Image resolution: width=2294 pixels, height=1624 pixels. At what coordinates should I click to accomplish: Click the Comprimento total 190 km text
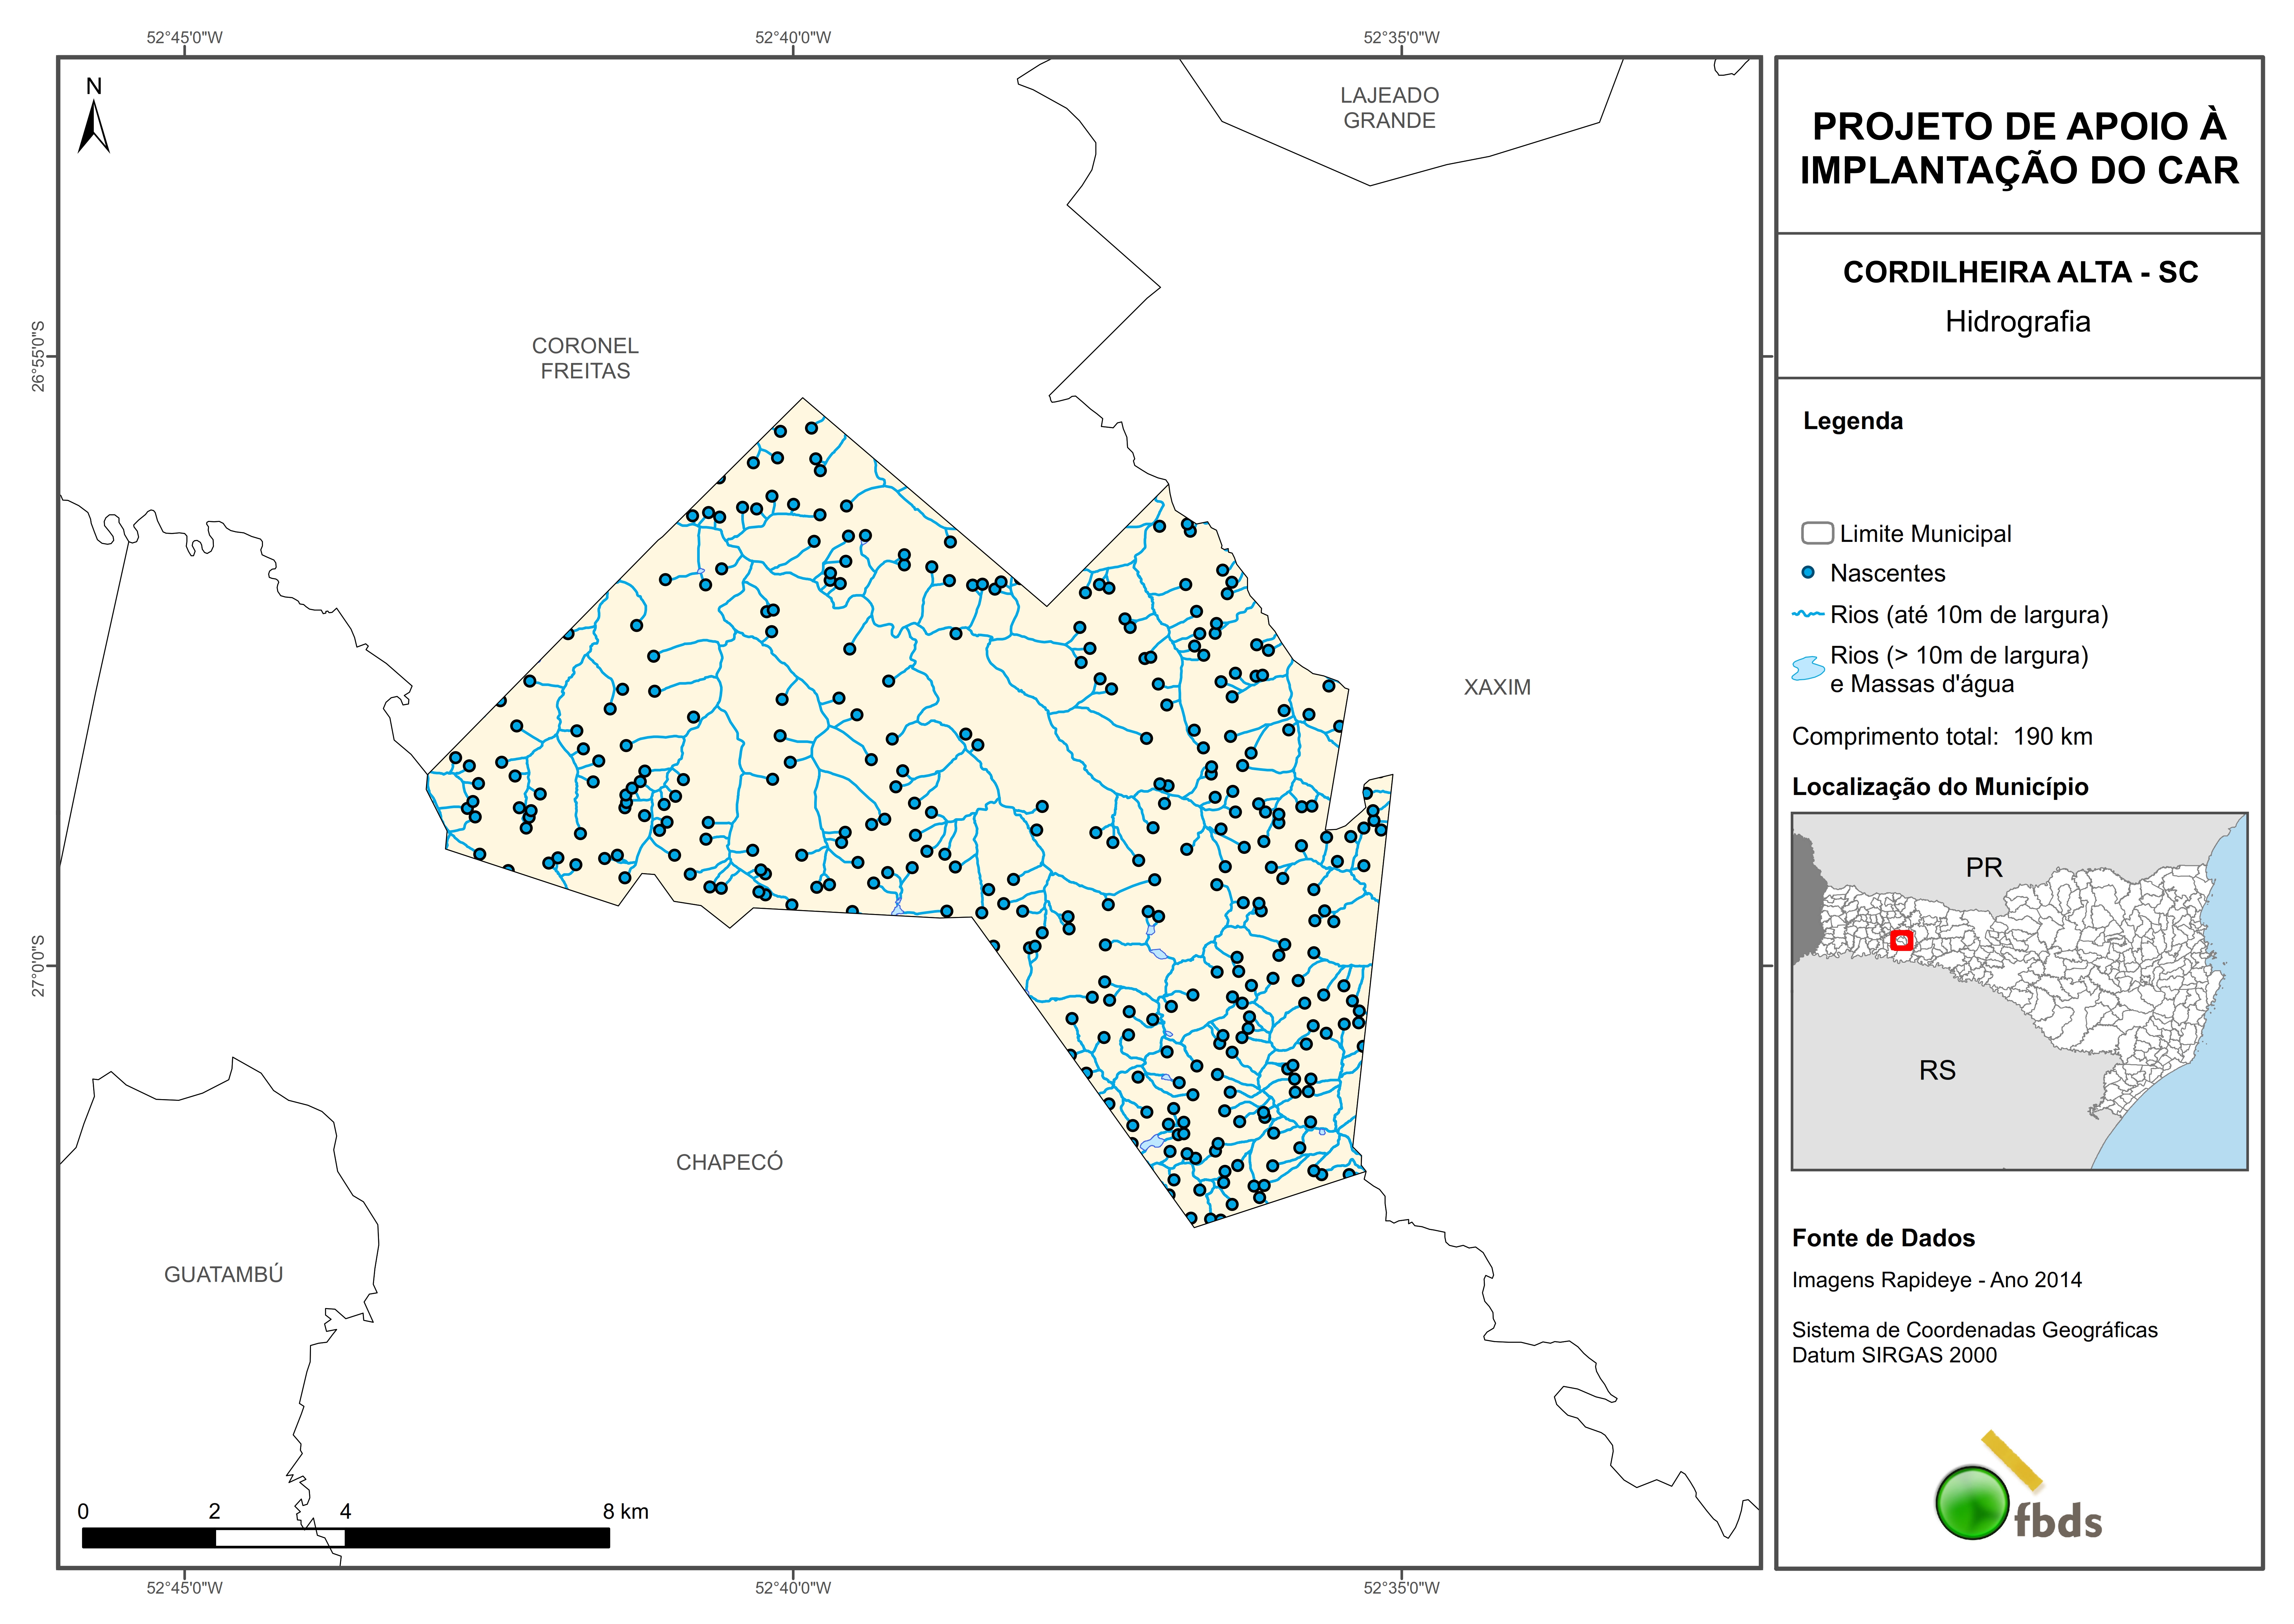[x=1941, y=737]
